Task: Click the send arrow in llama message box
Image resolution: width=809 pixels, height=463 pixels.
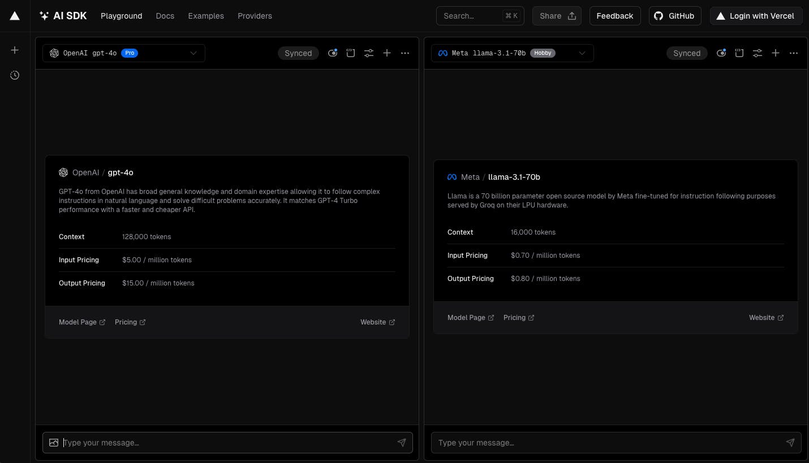Action: point(790,443)
